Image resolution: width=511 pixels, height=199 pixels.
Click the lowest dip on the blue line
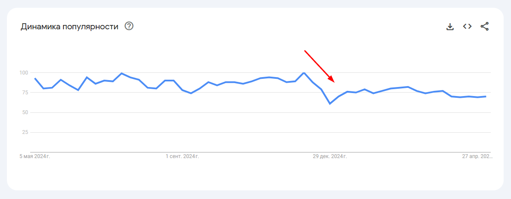click(x=330, y=103)
